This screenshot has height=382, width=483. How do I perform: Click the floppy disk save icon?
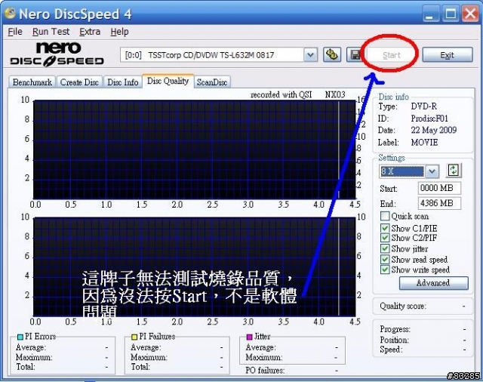click(x=355, y=55)
